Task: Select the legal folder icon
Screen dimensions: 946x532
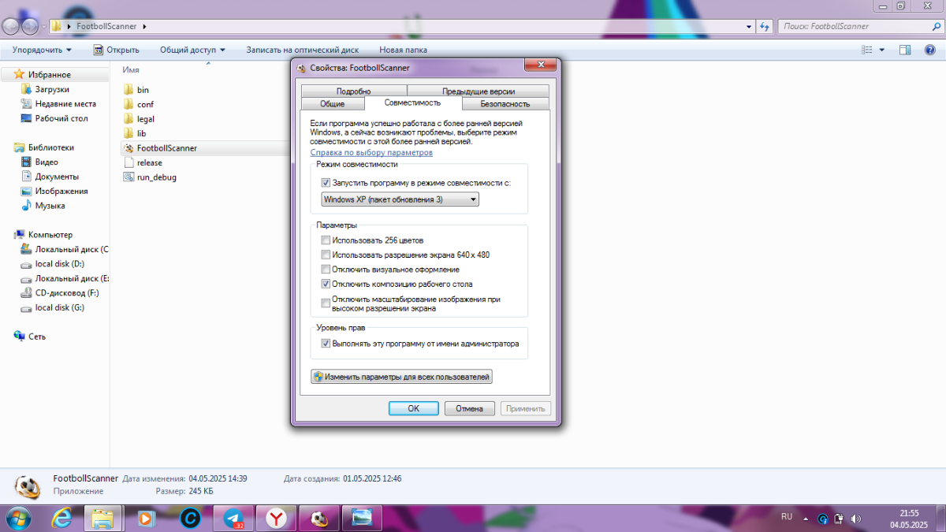Action: [x=129, y=119]
